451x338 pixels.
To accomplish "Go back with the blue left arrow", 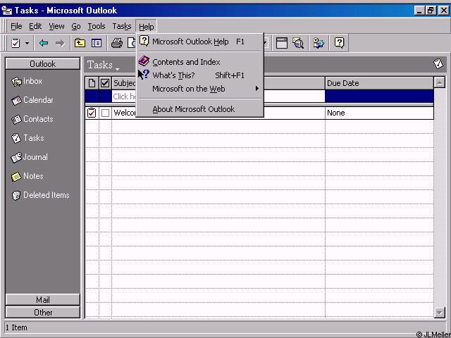I will (x=44, y=43).
